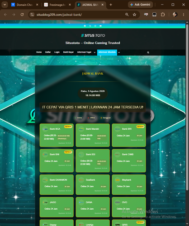Click the JADWAL BANK heading

(93, 74)
